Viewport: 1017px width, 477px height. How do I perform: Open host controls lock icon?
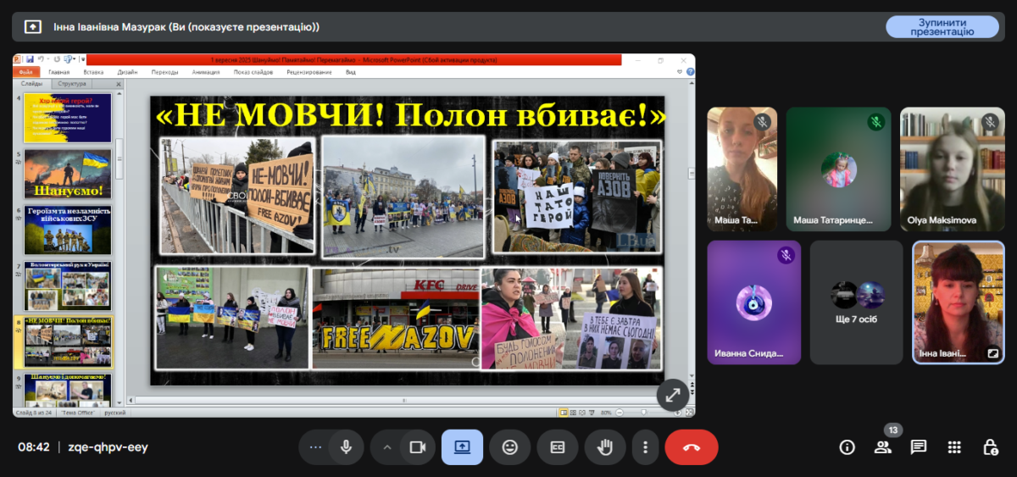click(990, 447)
